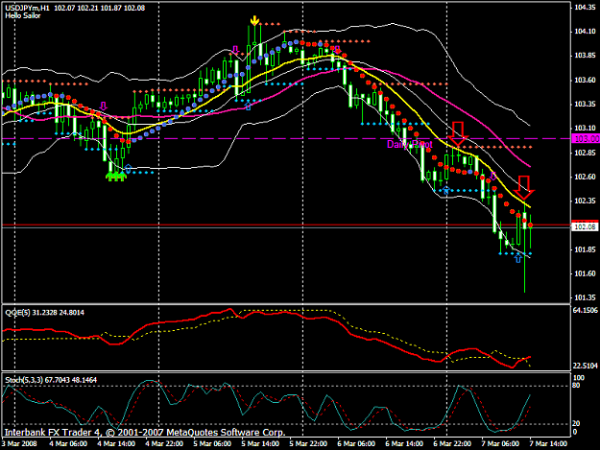Click the current price tag 102.08

585,227
